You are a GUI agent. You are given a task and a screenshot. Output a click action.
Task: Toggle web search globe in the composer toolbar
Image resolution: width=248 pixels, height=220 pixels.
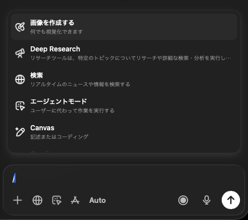[x=37, y=200]
